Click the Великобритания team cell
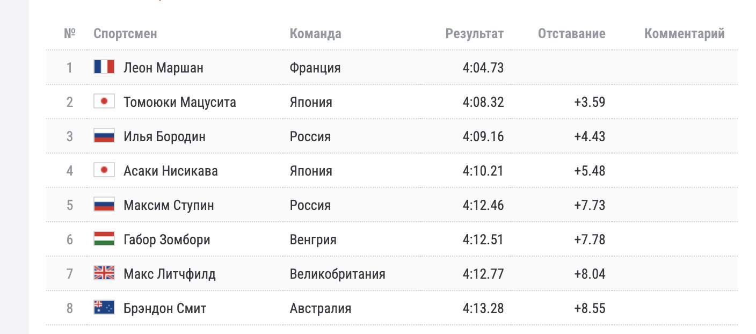 pyautogui.click(x=338, y=274)
